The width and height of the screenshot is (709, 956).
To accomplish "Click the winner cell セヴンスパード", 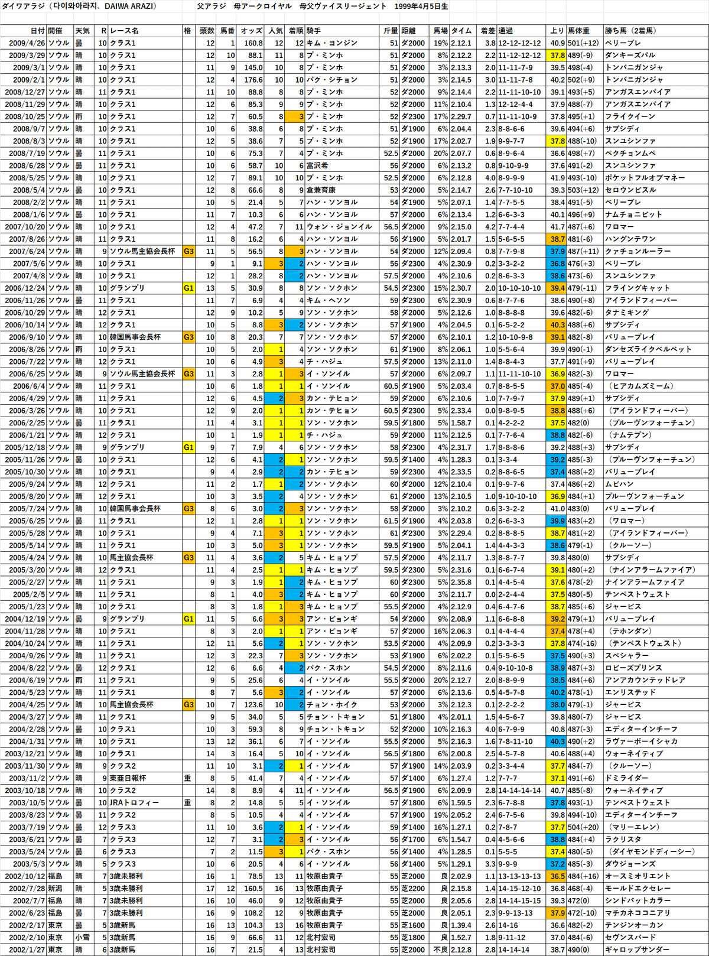I will click(630, 938).
